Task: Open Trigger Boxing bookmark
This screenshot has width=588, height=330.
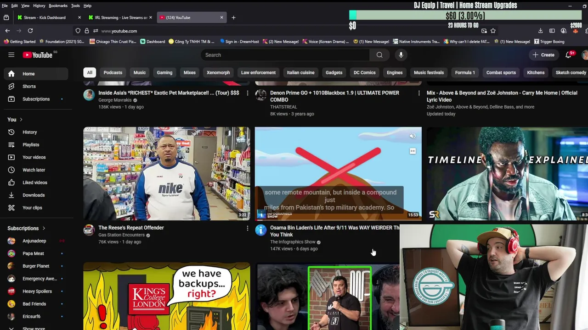Action: 549,41
